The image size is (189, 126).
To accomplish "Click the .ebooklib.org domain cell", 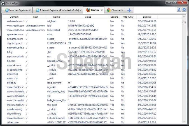I will pos(14,114).
